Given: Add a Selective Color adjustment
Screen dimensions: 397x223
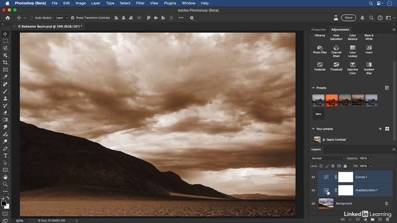Looking at the screenshot, I should [x=352, y=68].
